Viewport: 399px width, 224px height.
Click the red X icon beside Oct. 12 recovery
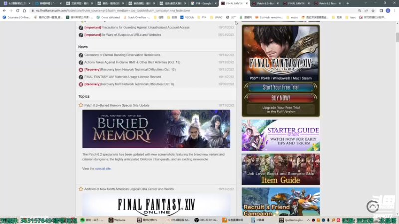(81, 70)
